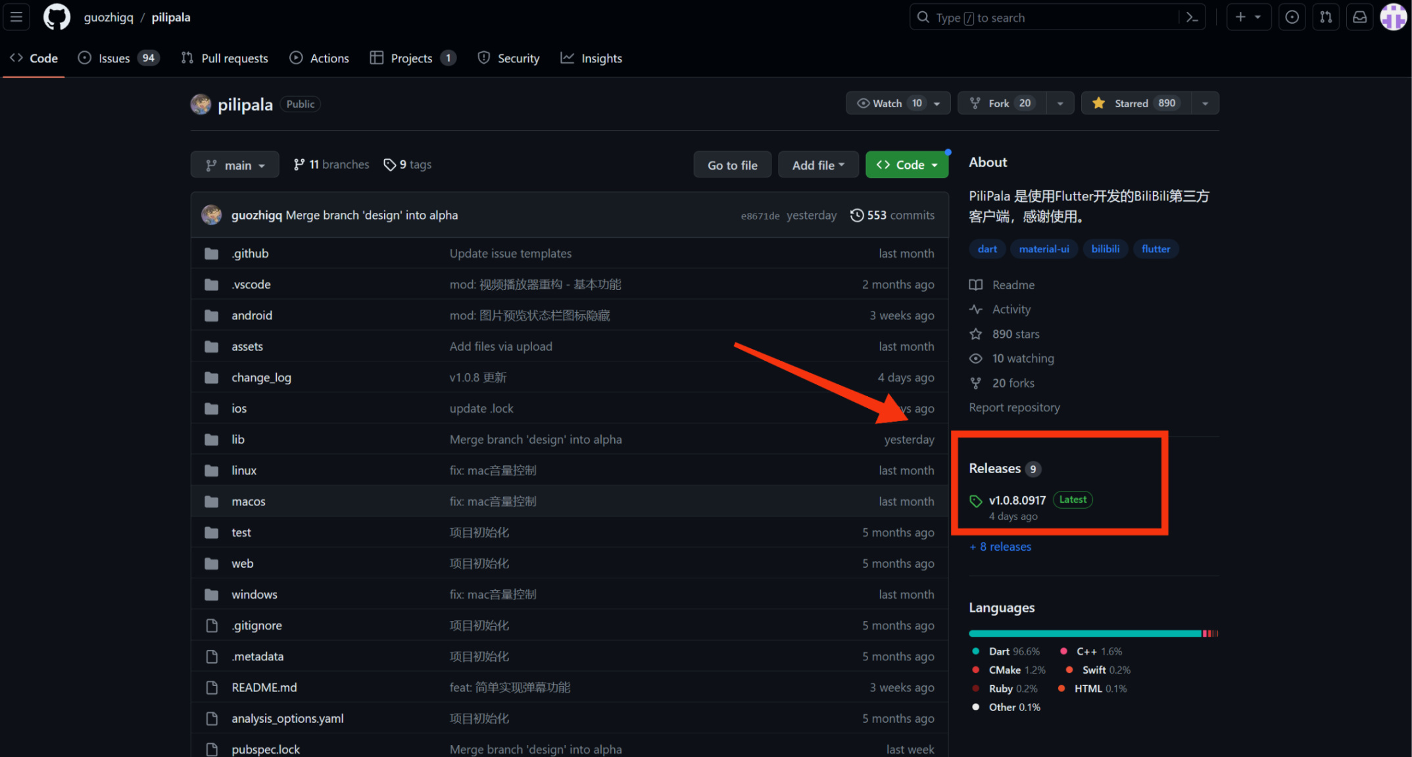The height and width of the screenshot is (757, 1412).
Task: Expand the main branch selector
Action: [235, 165]
